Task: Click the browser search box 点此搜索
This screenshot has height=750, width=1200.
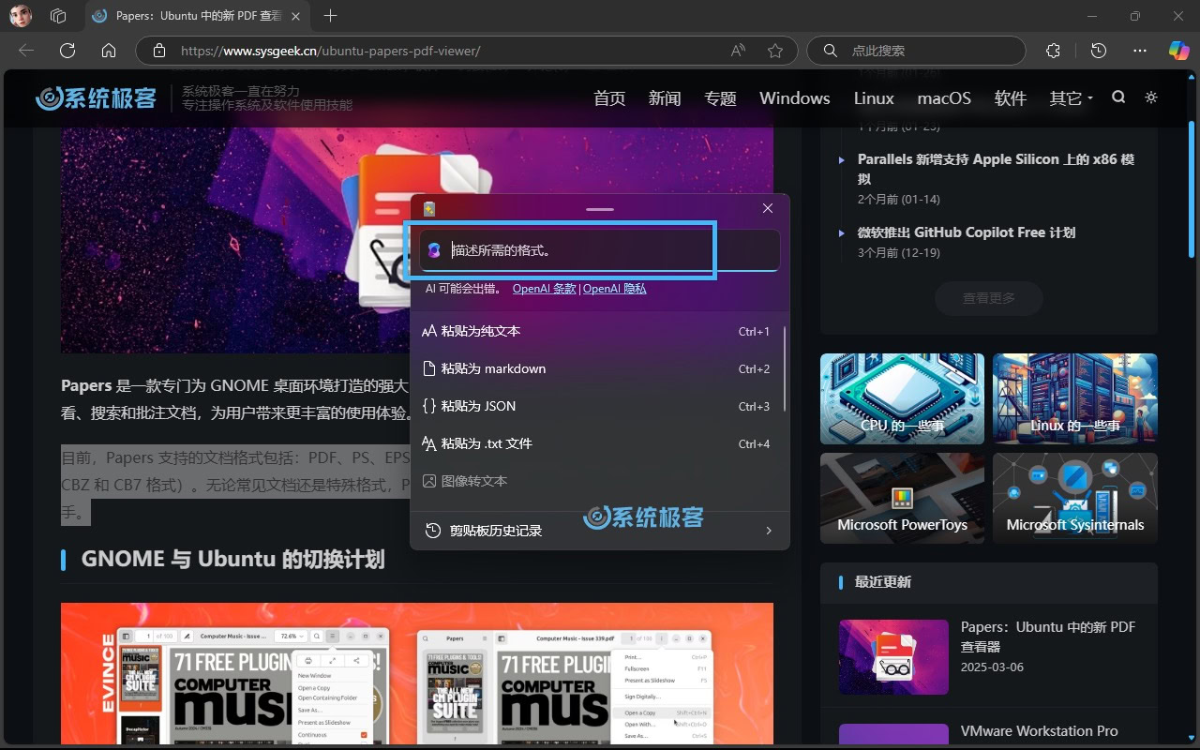Action: [x=917, y=51]
